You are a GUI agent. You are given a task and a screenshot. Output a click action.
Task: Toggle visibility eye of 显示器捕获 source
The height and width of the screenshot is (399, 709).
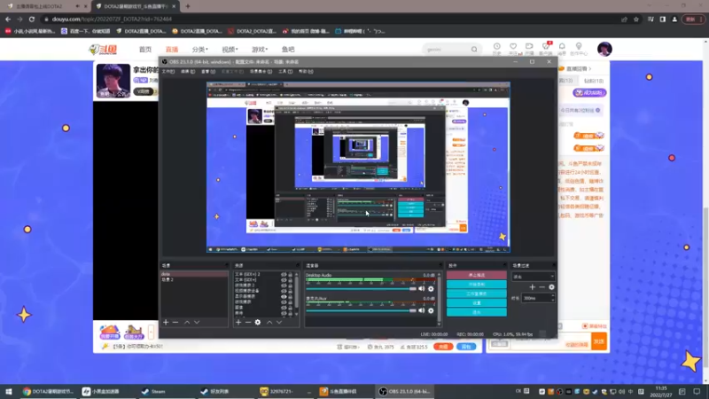pyautogui.click(x=284, y=296)
